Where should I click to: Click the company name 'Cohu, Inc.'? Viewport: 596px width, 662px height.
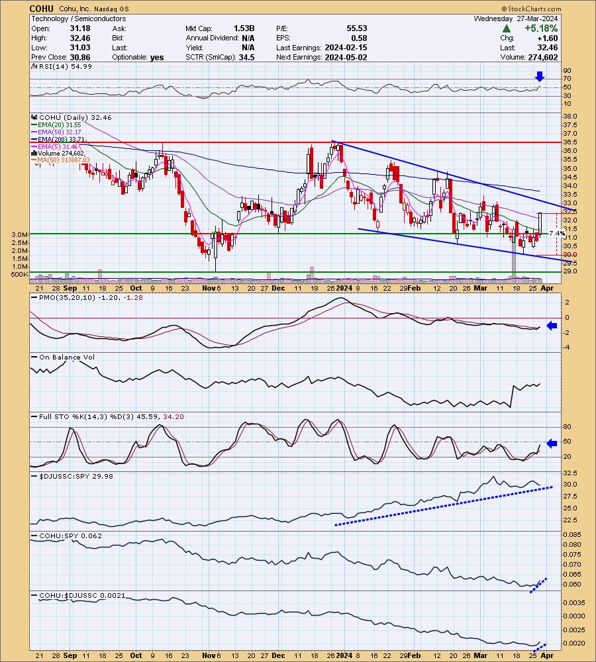pyautogui.click(x=75, y=9)
